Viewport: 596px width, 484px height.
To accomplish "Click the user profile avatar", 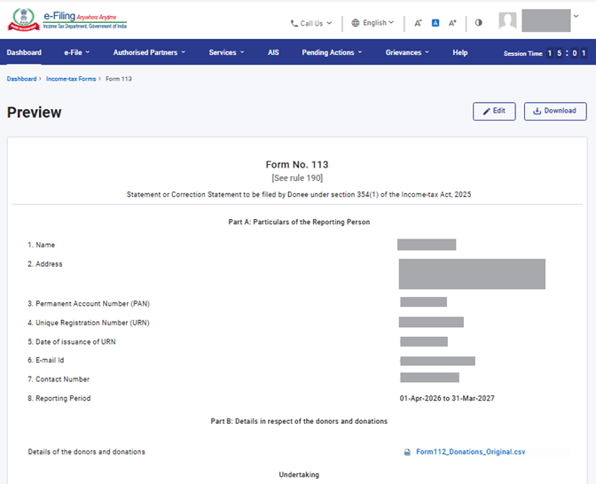I will pyautogui.click(x=507, y=21).
